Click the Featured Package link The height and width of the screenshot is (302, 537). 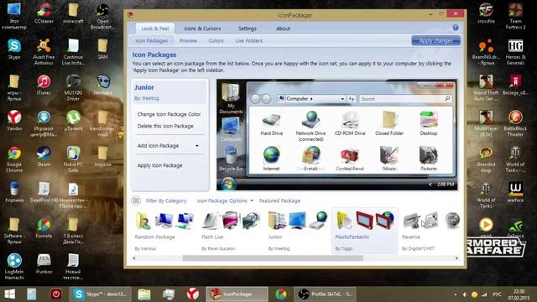(x=279, y=201)
